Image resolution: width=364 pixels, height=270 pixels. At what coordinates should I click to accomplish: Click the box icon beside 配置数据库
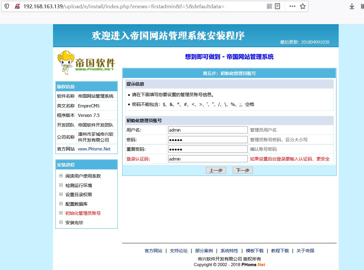[x=61, y=204]
